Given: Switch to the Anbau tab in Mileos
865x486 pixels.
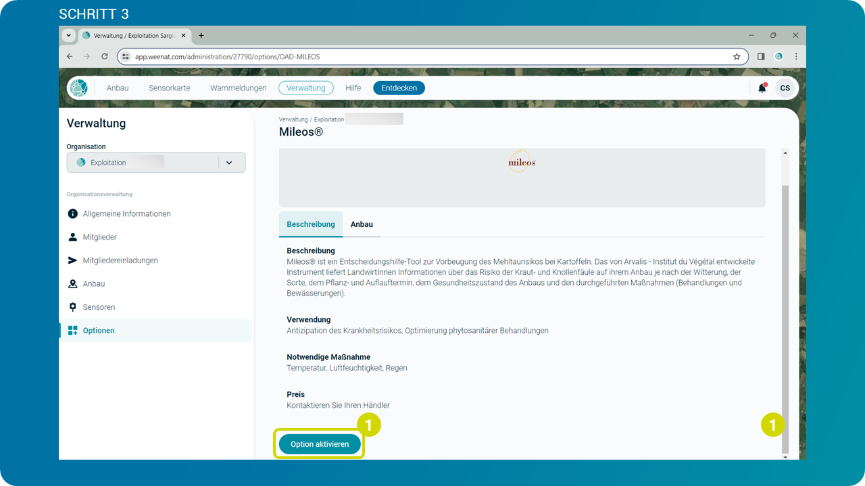Looking at the screenshot, I should (x=362, y=224).
